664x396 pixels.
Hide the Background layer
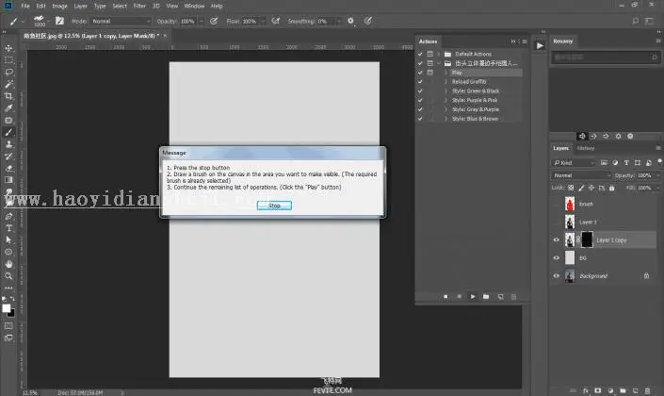[x=556, y=276]
